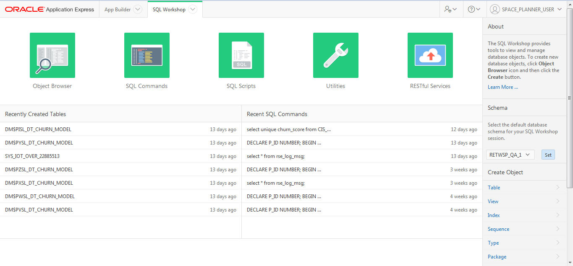Screen dimensions: 573x266
Task: Open the SPACE_PLANNER_USER account dropdown
Action: click(526, 9)
